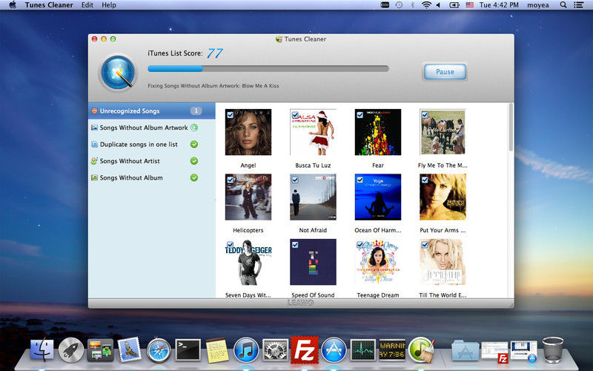Select the Seven Days Wit... album cover
This screenshot has width=593, height=371.
(248, 262)
